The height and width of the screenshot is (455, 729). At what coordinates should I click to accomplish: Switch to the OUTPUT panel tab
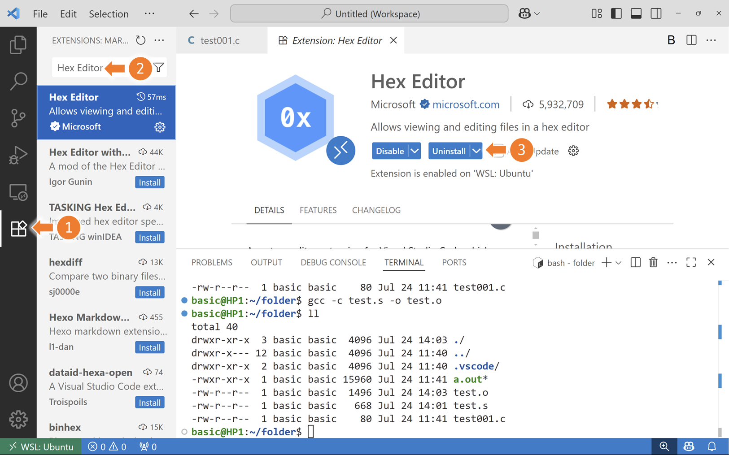pos(266,263)
